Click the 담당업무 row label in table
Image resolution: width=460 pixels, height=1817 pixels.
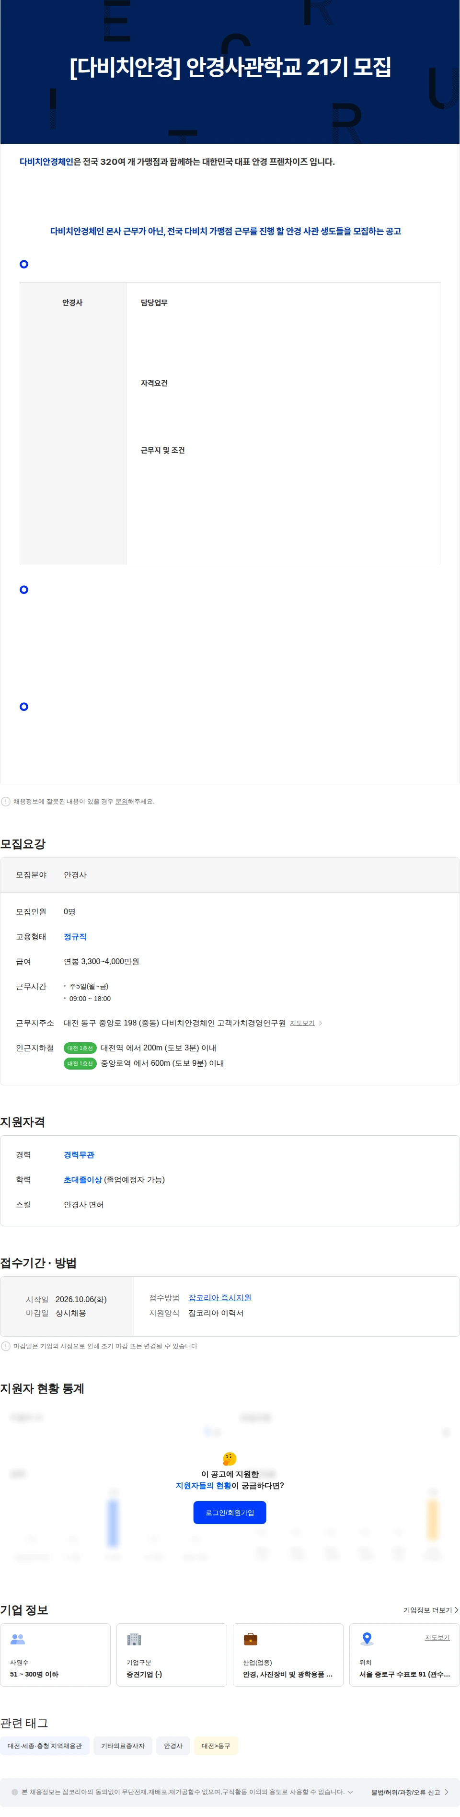(x=154, y=303)
